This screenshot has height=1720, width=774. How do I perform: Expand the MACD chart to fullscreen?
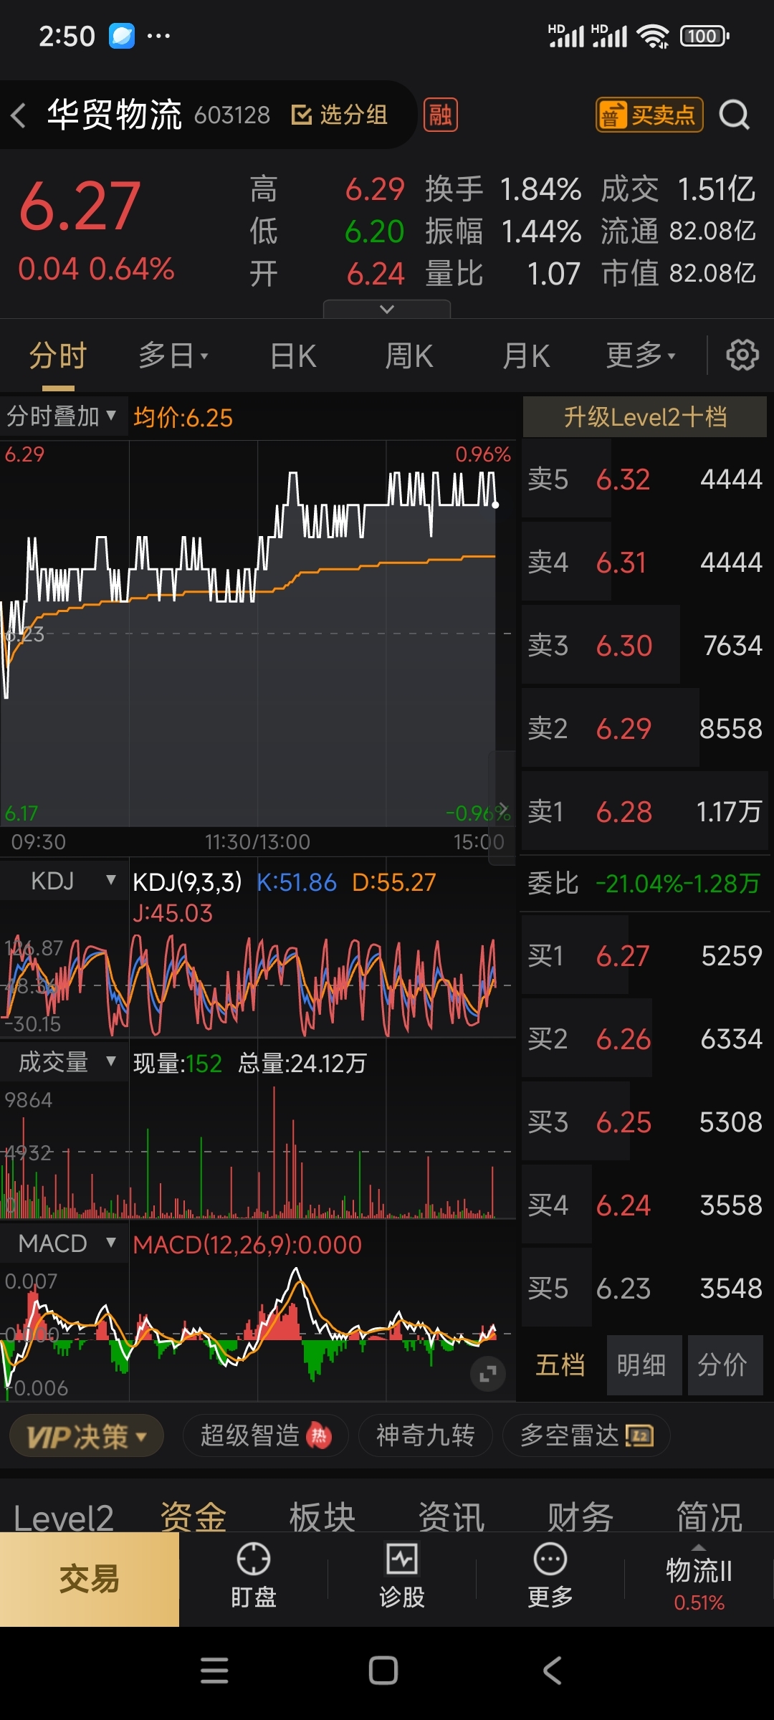[x=488, y=1374]
